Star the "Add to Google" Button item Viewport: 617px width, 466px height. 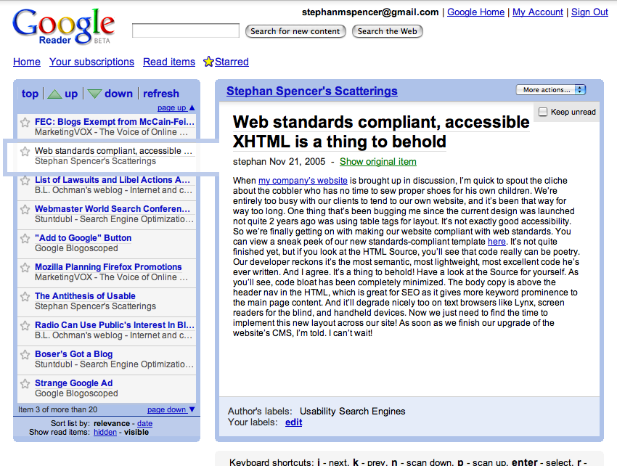click(25, 239)
